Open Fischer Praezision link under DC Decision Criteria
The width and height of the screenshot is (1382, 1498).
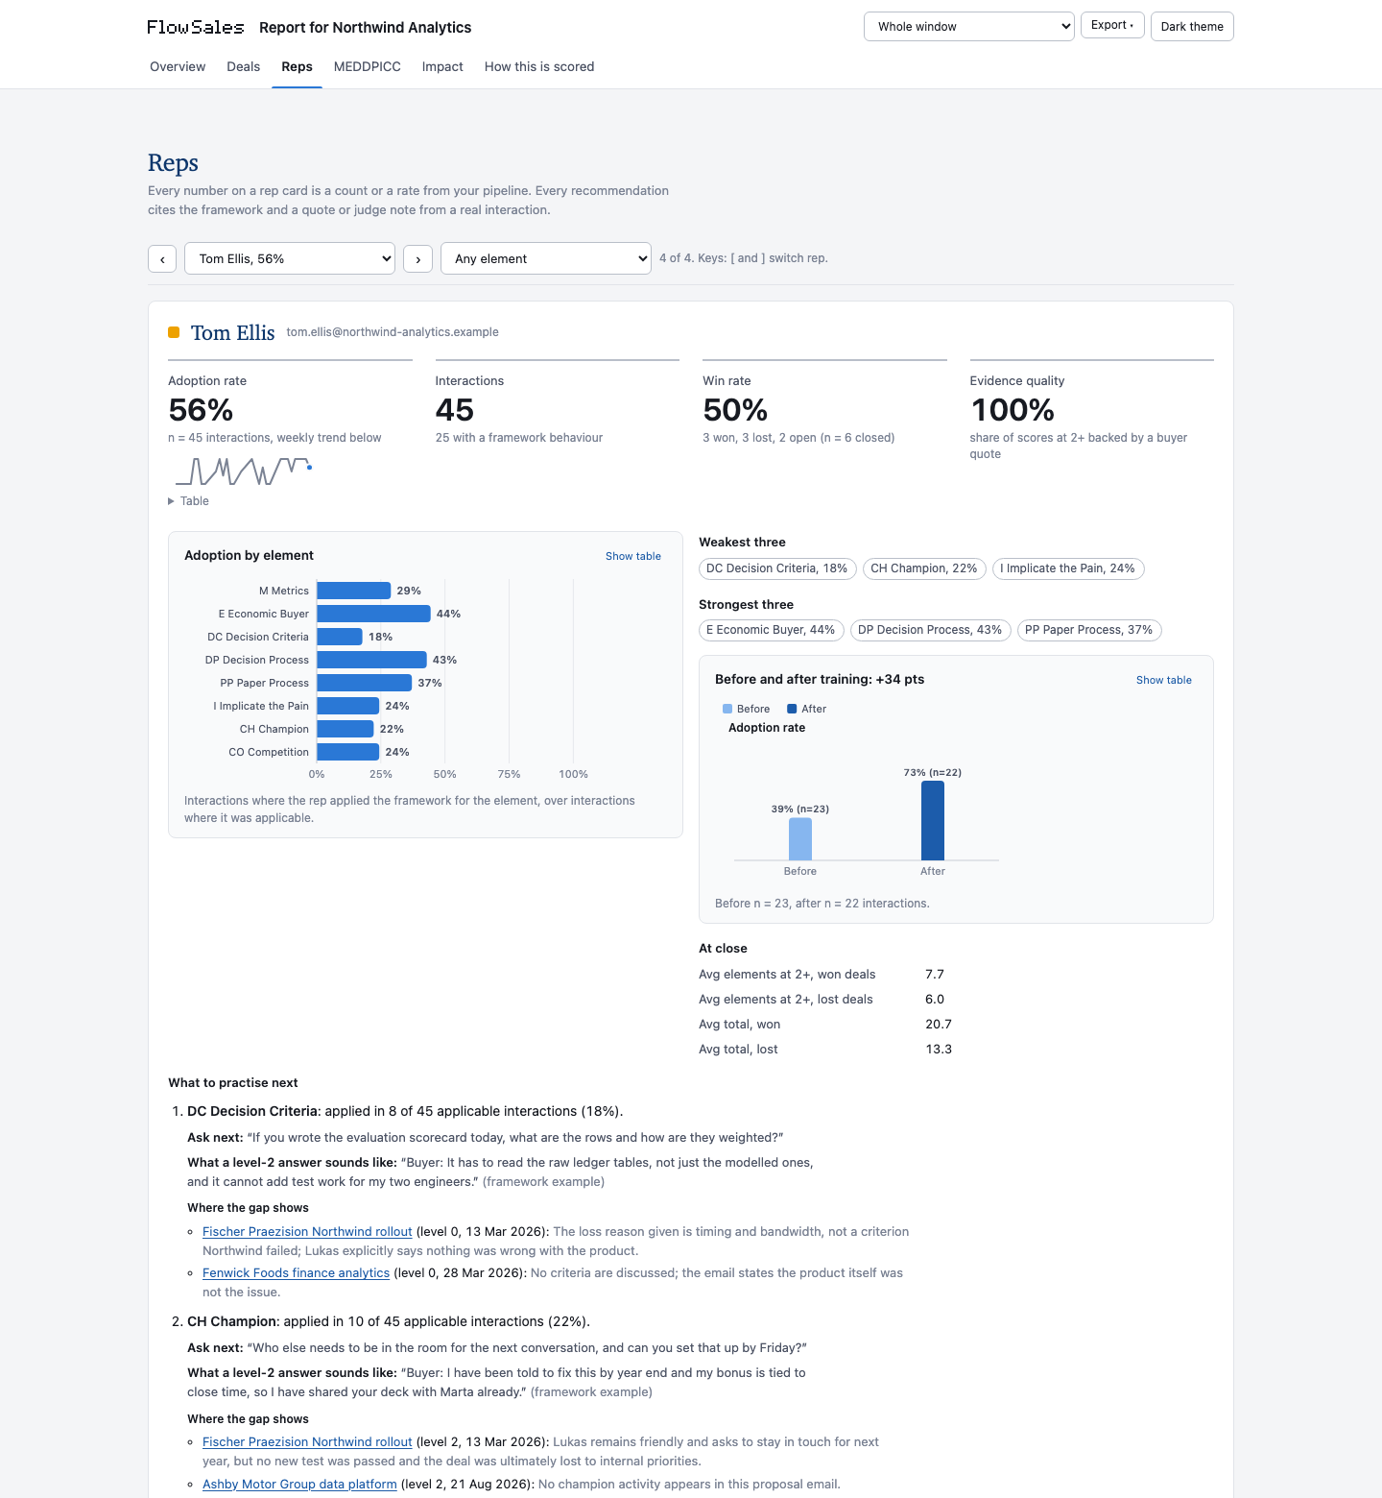[x=307, y=1232]
